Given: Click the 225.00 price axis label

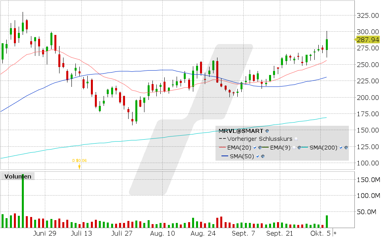Looking at the screenshot, I should point(368,81).
